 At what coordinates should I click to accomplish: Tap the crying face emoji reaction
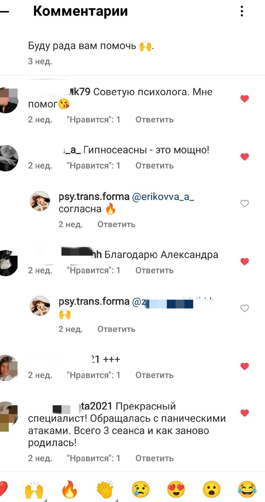tap(141, 489)
